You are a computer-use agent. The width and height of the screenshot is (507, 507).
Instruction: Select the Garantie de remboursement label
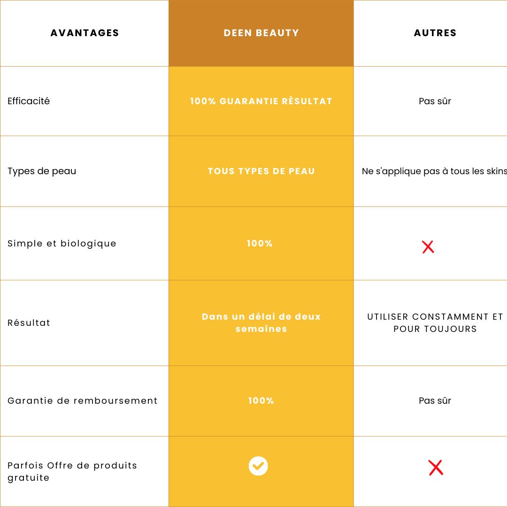(83, 400)
